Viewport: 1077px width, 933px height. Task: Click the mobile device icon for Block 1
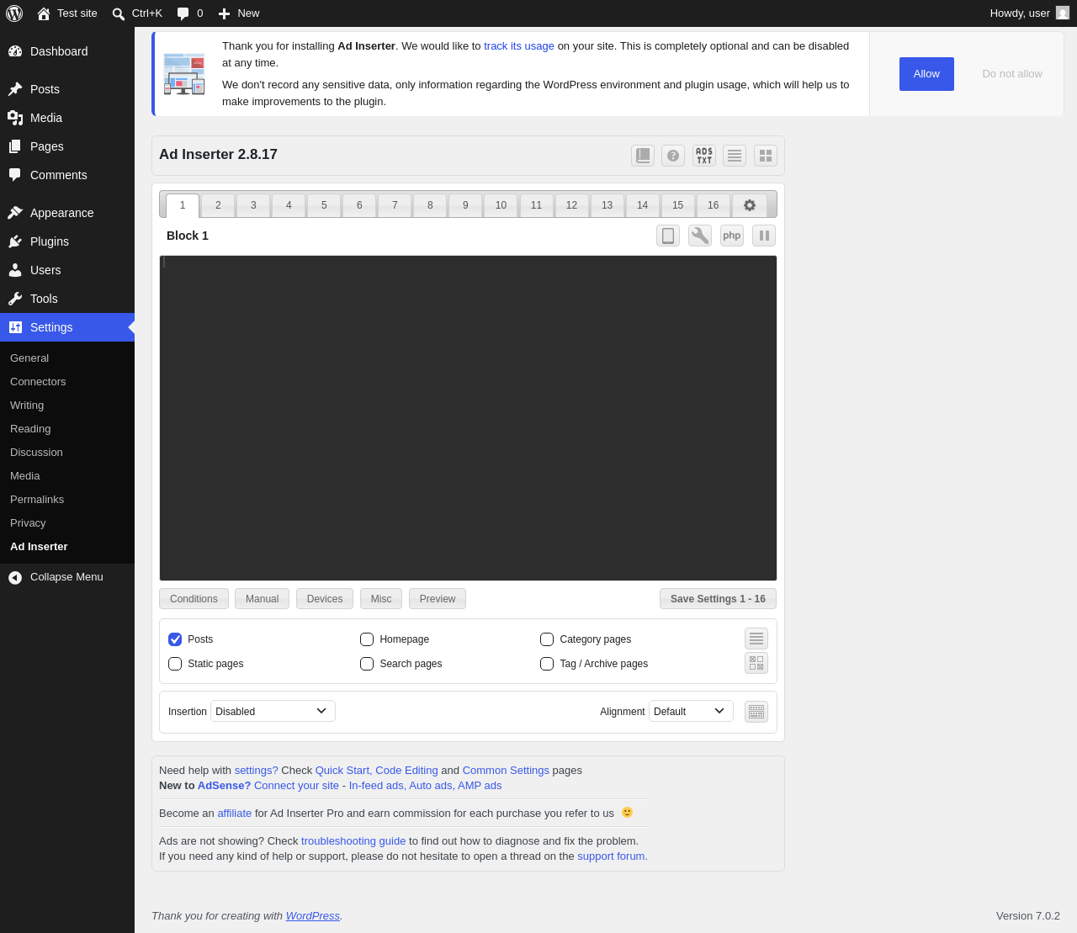click(x=668, y=236)
